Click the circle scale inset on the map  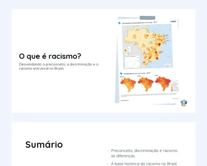[x=132, y=62]
